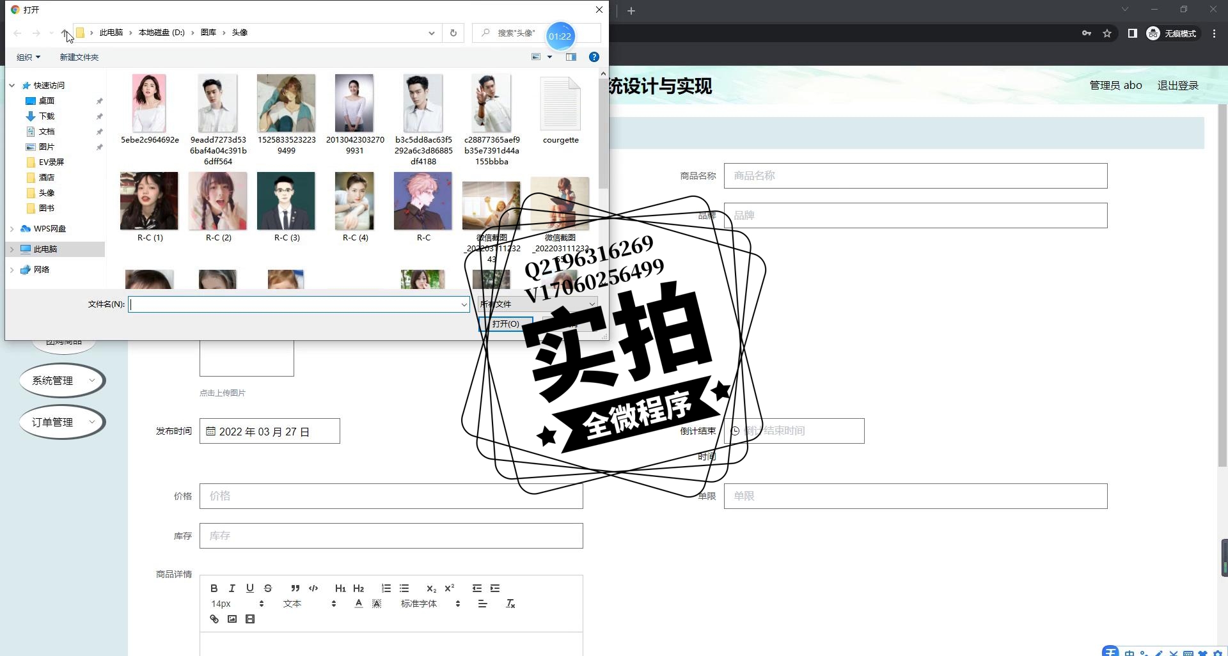Toggle bold in the rich text editor
This screenshot has height=656, width=1228.
click(214, 588)
